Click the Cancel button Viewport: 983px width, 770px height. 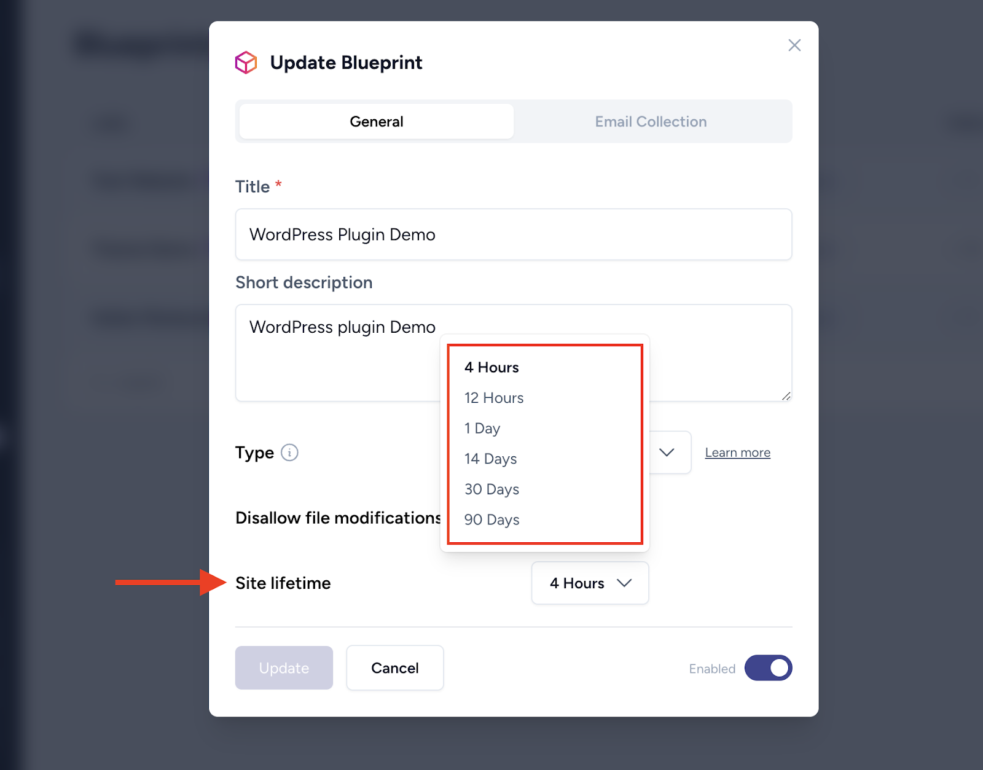[394, 668]
